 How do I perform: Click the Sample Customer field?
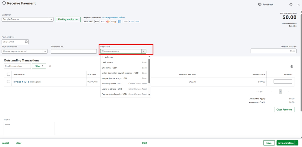coord(25,19)
